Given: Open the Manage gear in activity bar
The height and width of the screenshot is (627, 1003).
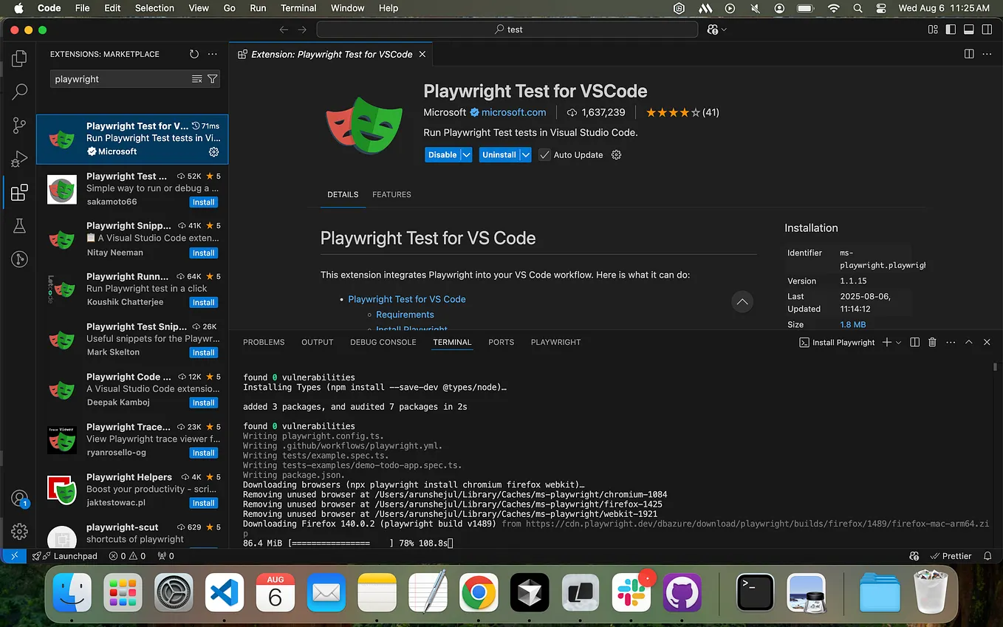Looking at the screenshot, I should tap(20, 531).
